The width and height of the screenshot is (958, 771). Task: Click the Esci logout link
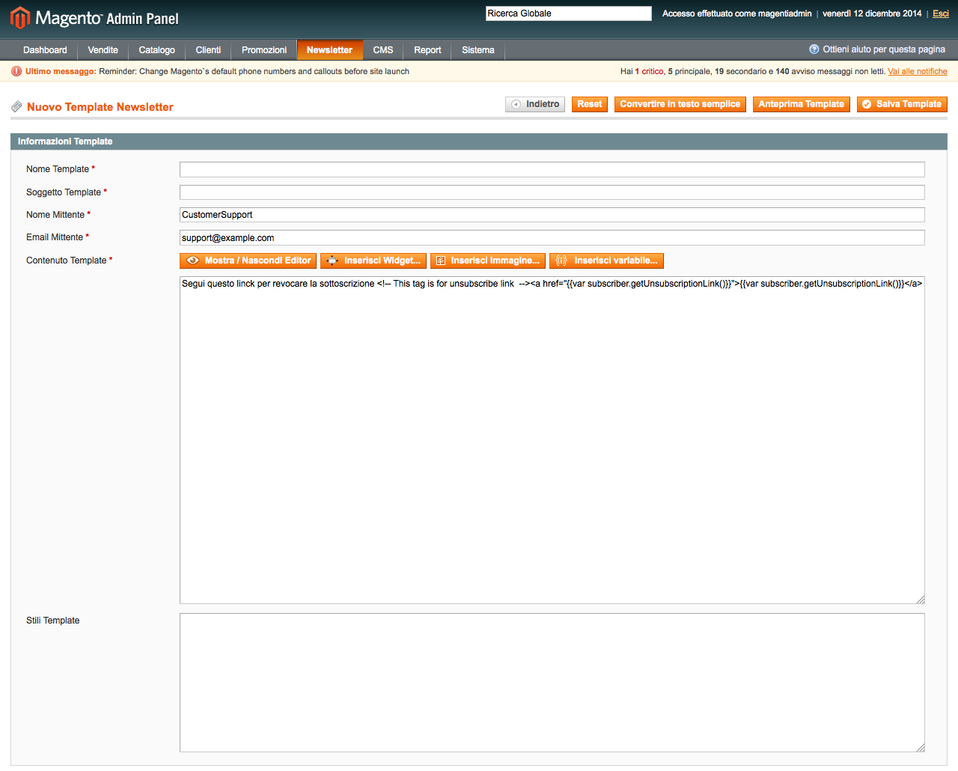(x=940, y=13)
